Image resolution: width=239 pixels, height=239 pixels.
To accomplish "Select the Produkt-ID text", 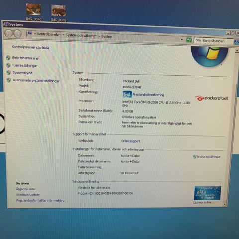I will (x=106, y=193).
